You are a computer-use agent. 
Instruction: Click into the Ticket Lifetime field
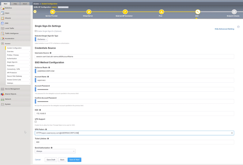(x=134, y=142)
